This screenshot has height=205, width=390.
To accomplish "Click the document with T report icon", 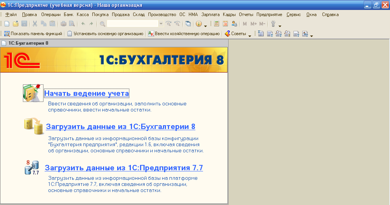I will [x=296, y=34].
